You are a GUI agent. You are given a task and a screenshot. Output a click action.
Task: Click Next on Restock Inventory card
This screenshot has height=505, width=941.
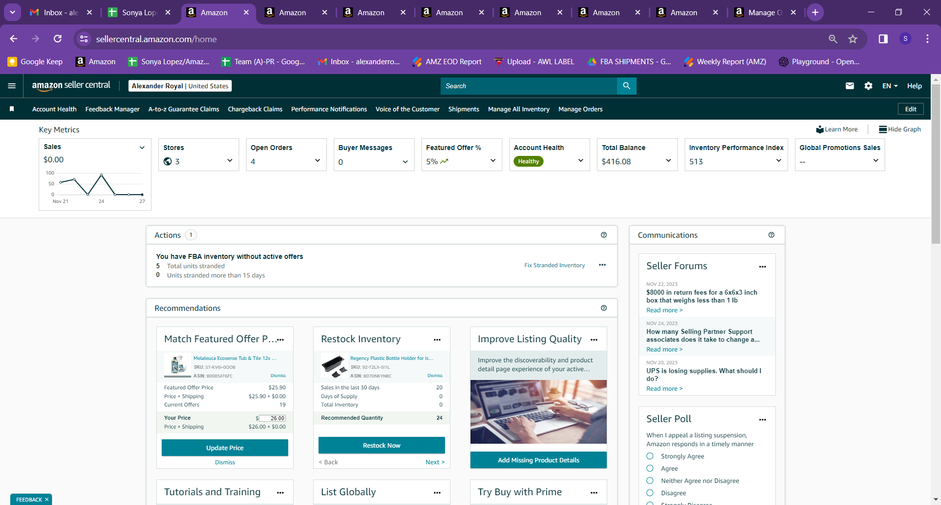(435, 462)
